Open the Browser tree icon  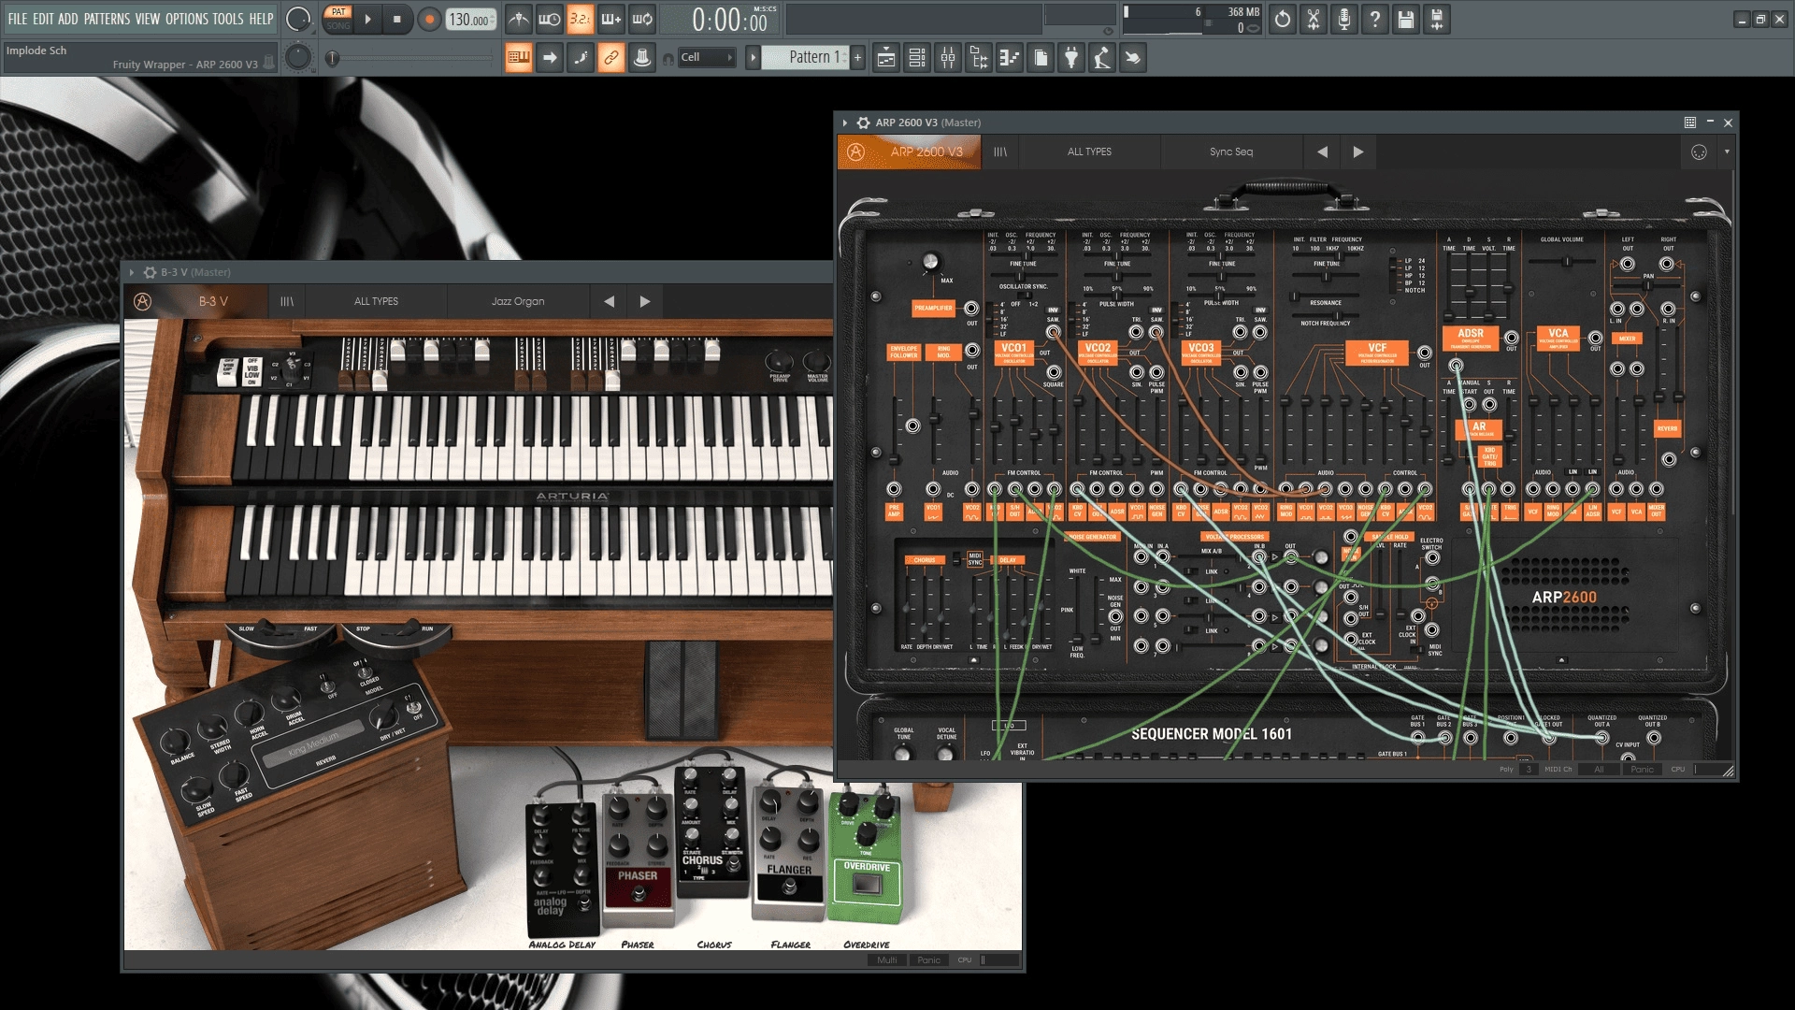(979, 58)
